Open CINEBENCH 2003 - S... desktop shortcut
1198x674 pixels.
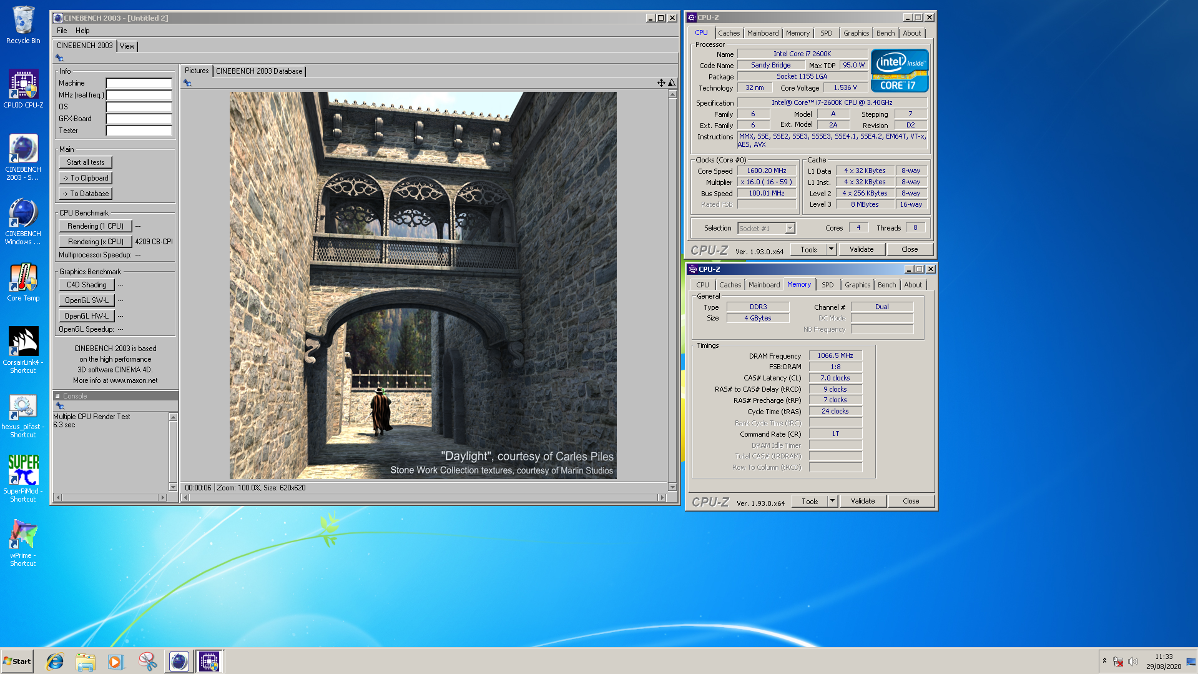tap(23, 157)
